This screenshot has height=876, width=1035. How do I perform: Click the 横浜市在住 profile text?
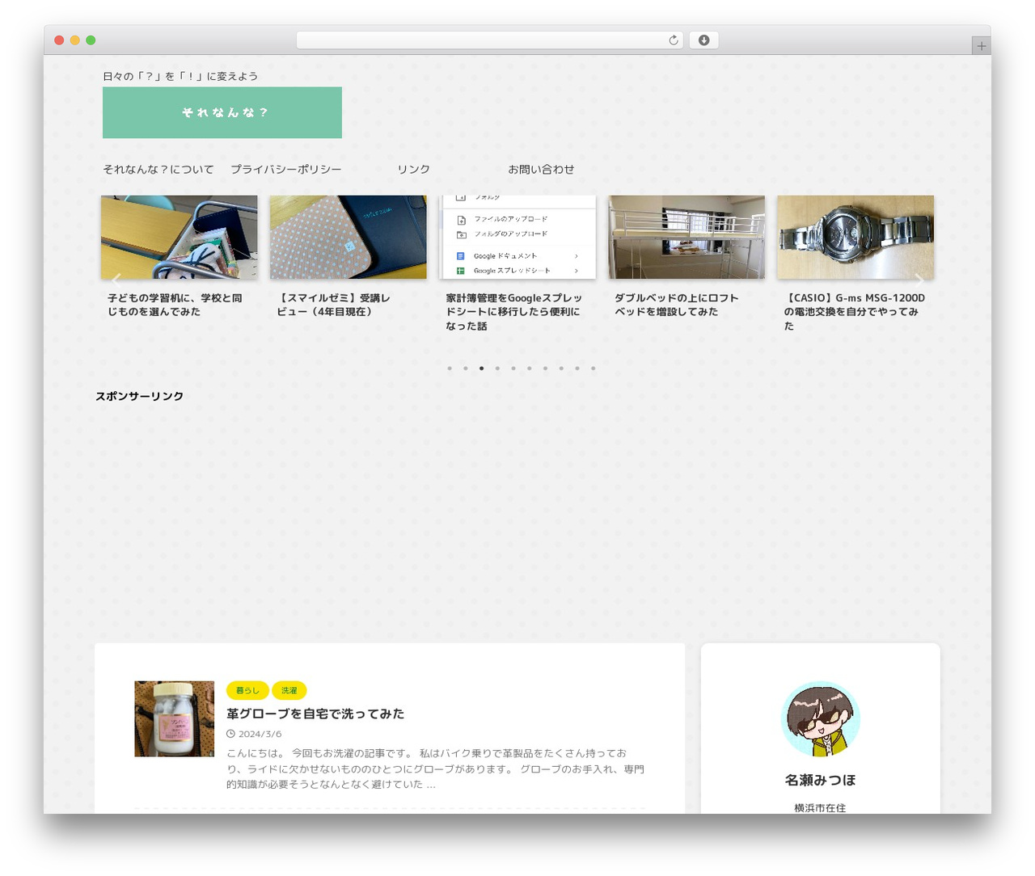pyautogui.click(x=820, y=807)
